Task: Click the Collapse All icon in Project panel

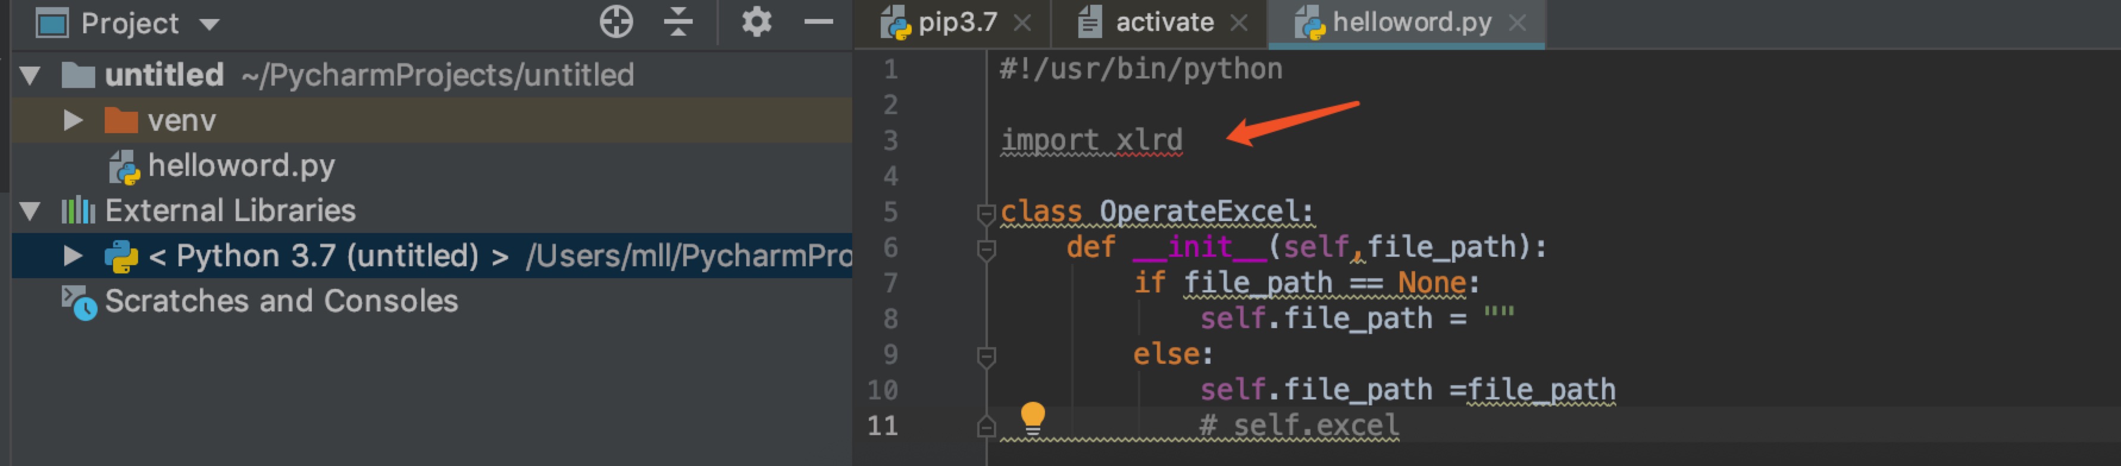Action: tap(678, 22)
